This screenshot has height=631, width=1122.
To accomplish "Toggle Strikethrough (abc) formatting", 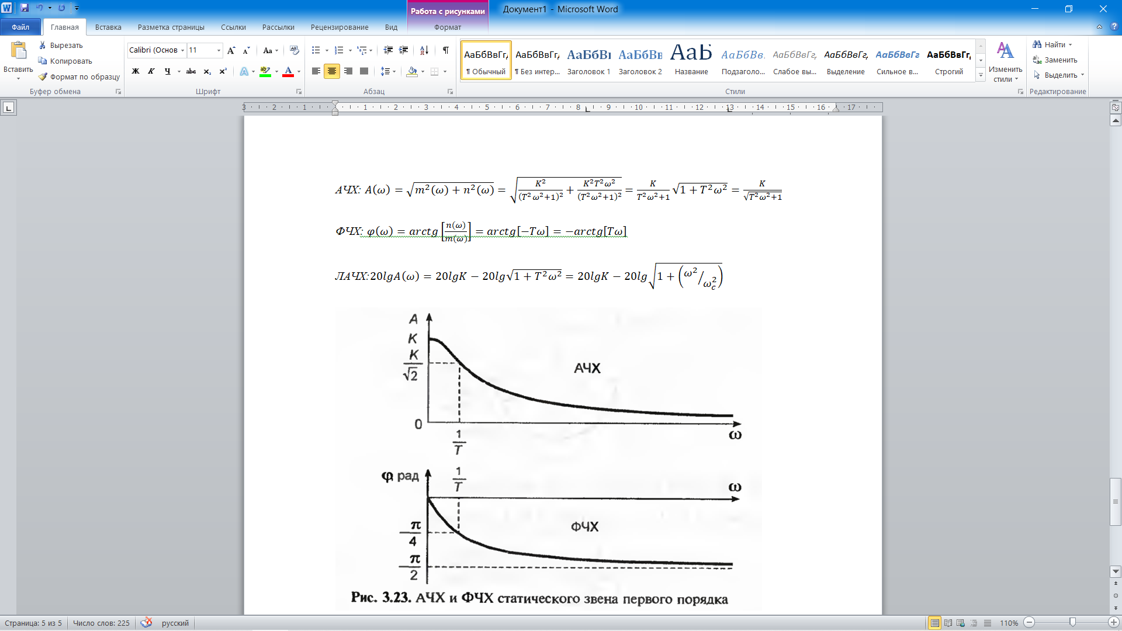I will [191, 71].
